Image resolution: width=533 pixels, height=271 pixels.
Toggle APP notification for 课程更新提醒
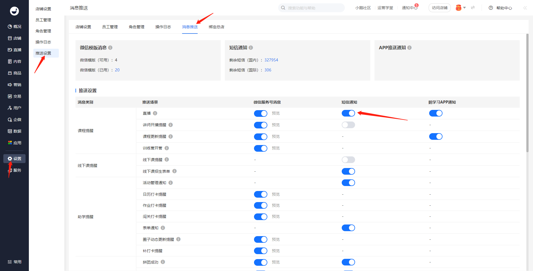pos(436,136)
